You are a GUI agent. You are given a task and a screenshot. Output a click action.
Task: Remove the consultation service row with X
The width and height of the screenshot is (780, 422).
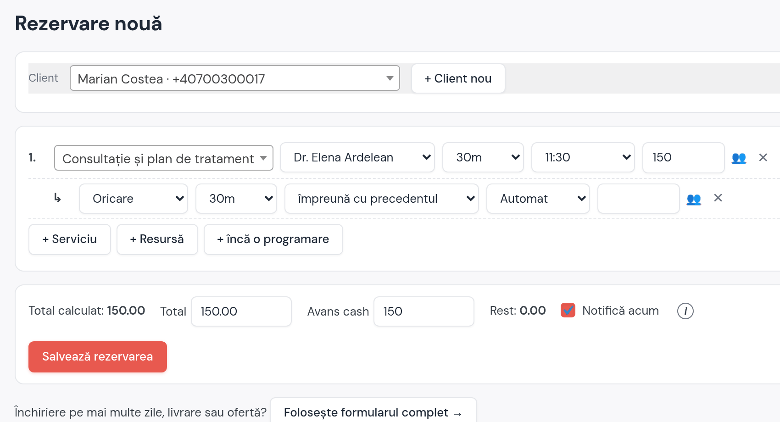(763, 157)
